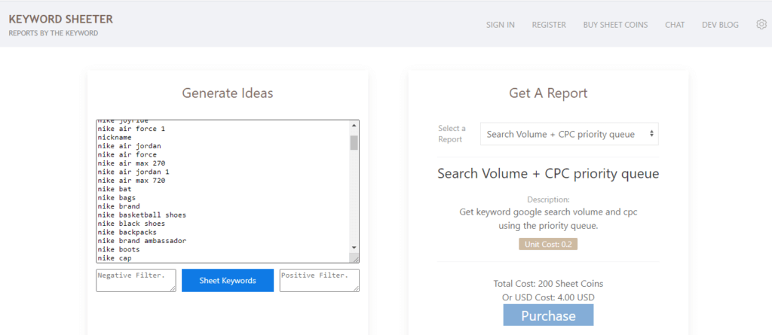Open Buy Sheet Coins link
772x335 pixels.
615,25
